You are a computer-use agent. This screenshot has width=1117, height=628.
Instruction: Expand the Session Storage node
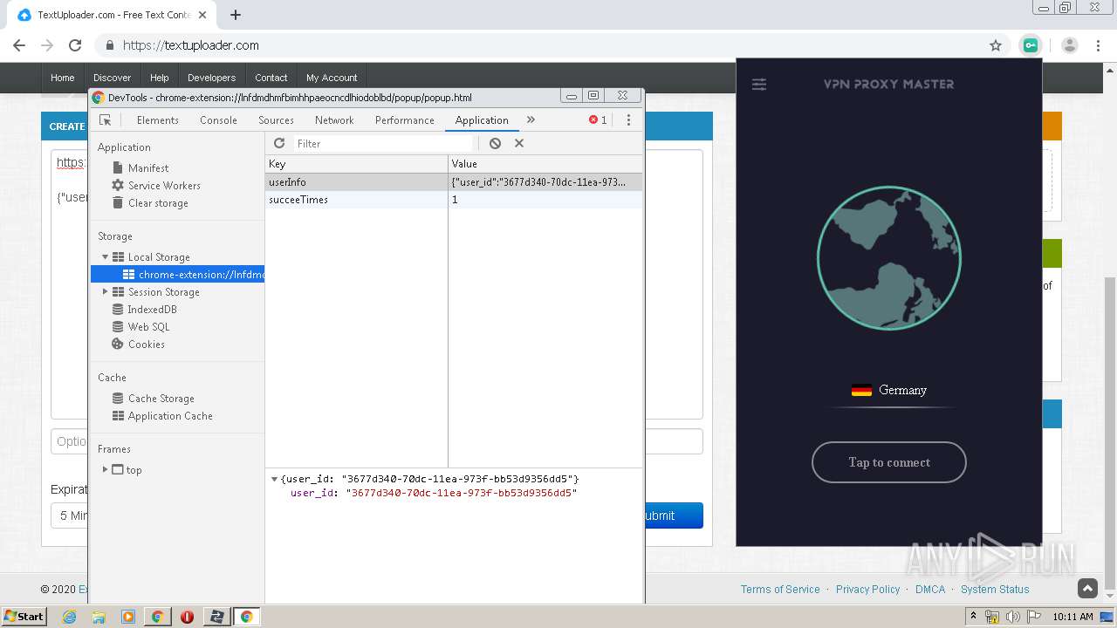click(106, 292)
